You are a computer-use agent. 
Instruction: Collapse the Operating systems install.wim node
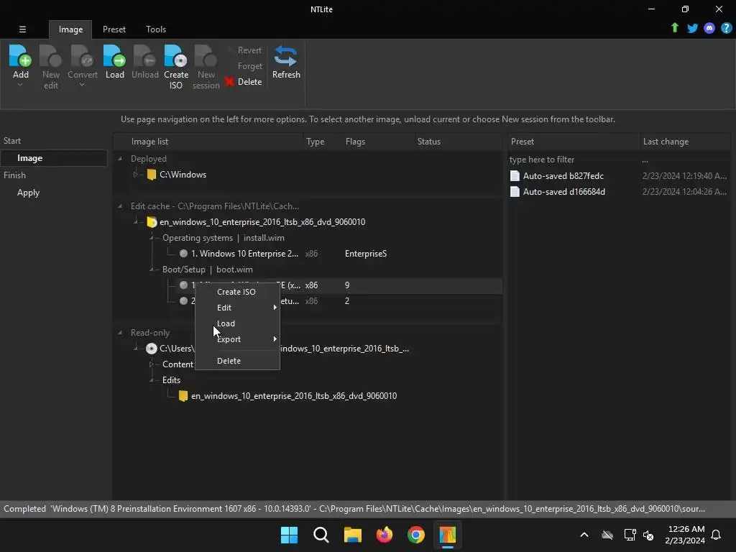152,237
